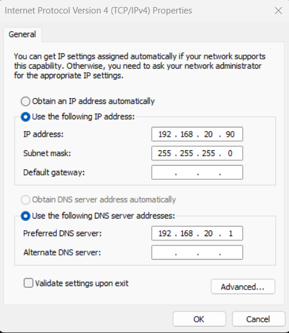Click the first octet of IP address
Screen dimensions: 289x333
(165, 134)
